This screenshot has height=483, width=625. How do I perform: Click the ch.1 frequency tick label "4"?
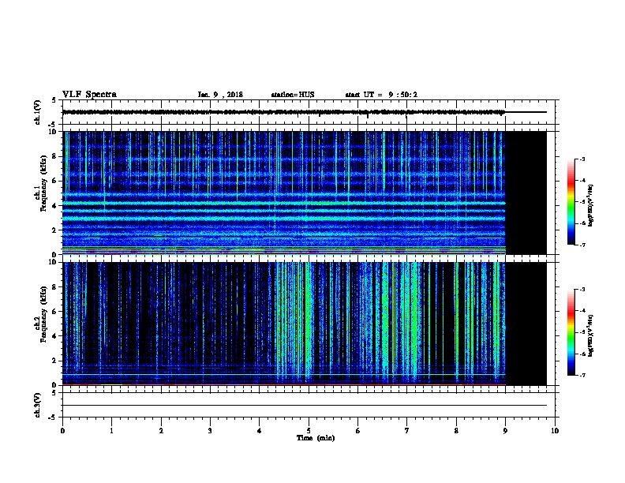click(54, 206)
